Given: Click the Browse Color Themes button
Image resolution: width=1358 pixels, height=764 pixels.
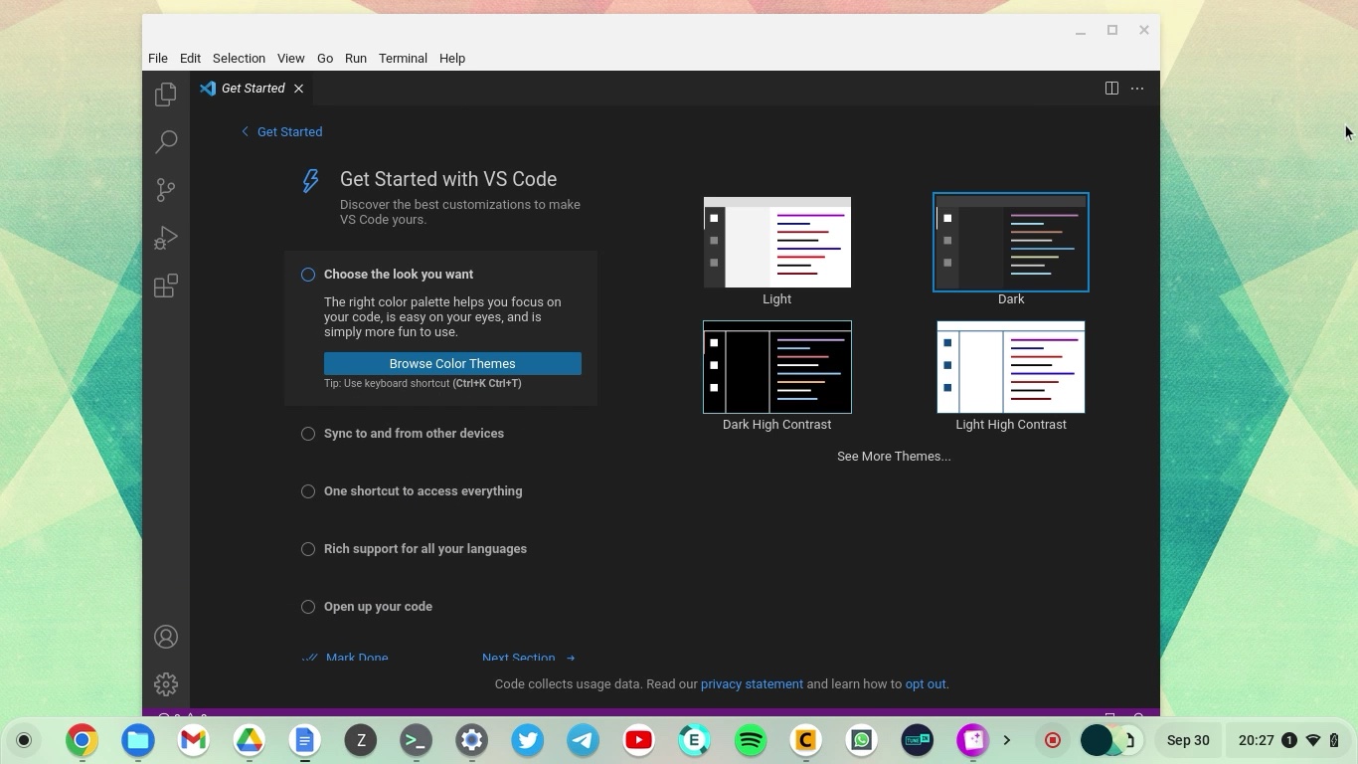Looking at the screenshot, I should tap(452, 364).
